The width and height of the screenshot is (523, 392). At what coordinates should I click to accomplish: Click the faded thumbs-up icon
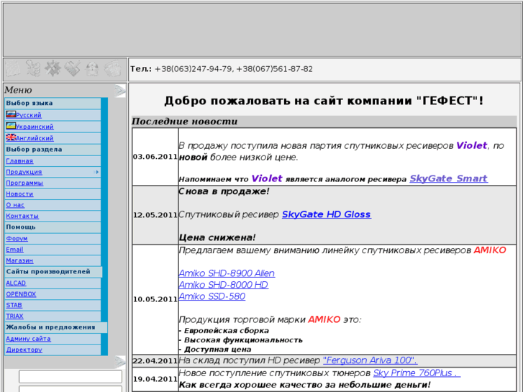click(33, 68)
